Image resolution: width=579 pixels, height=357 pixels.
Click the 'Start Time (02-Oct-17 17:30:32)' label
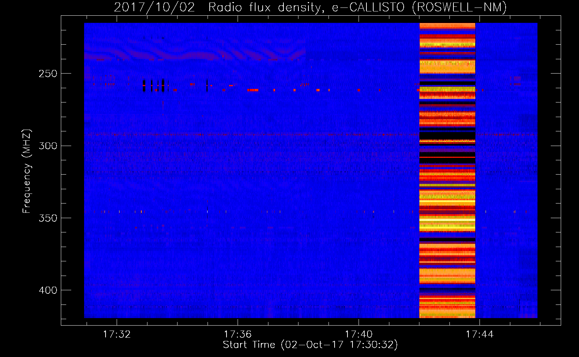tap(310, 345)
